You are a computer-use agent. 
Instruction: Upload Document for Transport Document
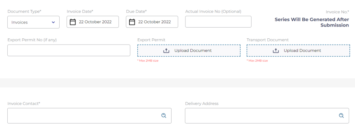coord(298,50)
